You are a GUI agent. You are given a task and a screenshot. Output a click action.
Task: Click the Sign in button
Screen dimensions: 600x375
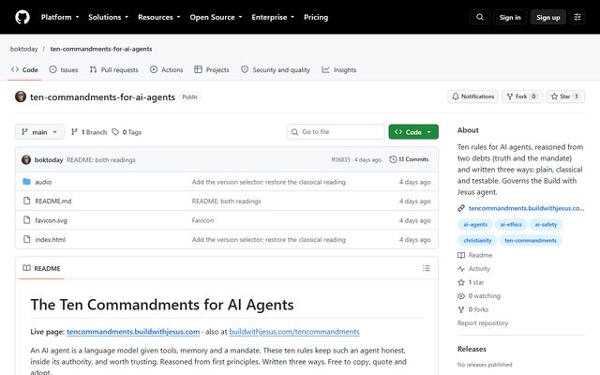pyautogui.click(x=510, y=17)
